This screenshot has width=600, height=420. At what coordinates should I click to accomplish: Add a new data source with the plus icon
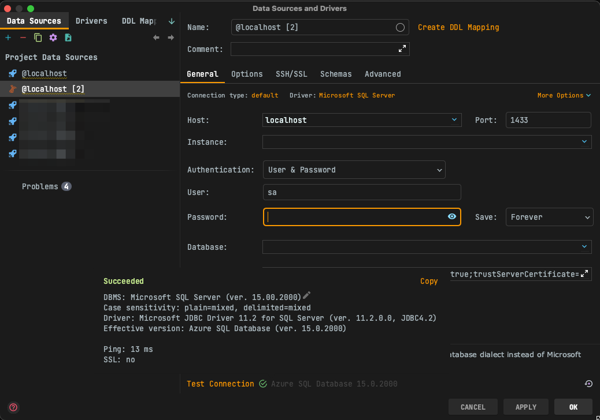[x=8, y=37]
